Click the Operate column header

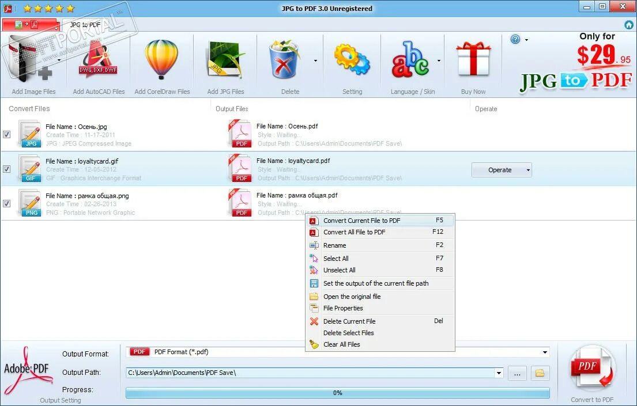486,109
